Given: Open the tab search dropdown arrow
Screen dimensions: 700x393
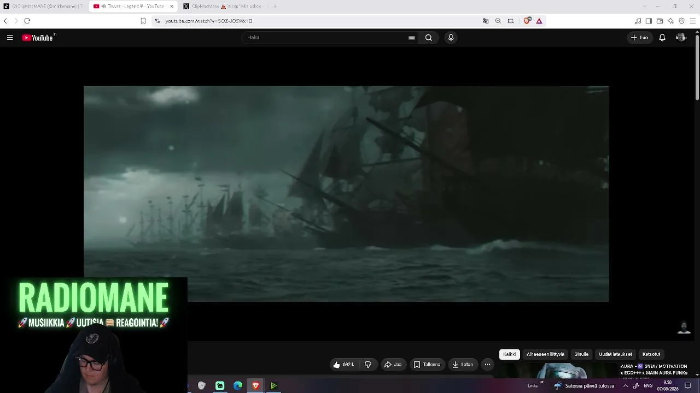Looking at the screenshot, I should point(645,6).
